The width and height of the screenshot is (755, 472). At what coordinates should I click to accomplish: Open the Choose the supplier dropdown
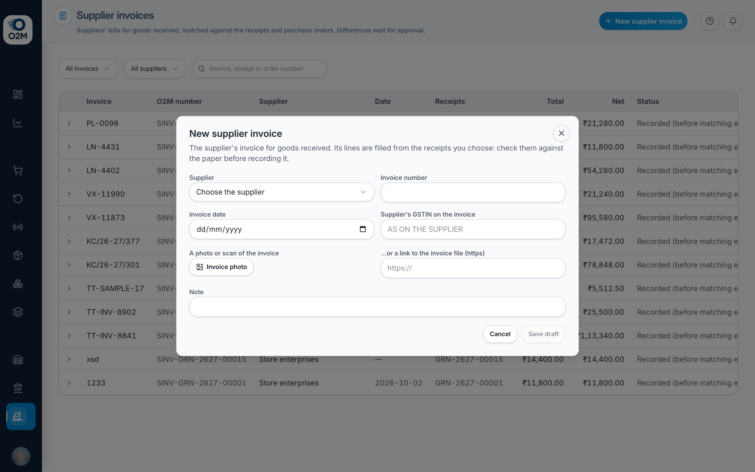tap(282, 192)
